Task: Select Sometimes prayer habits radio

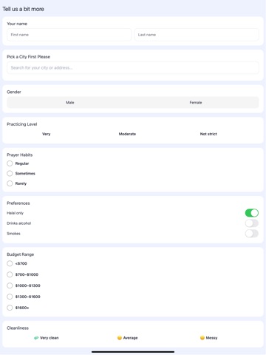Action: (x=10, y=174)
